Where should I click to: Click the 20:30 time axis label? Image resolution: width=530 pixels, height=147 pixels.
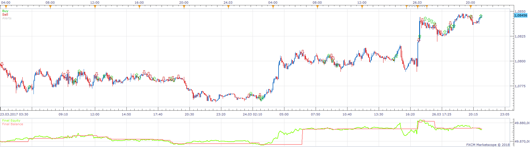190,114
